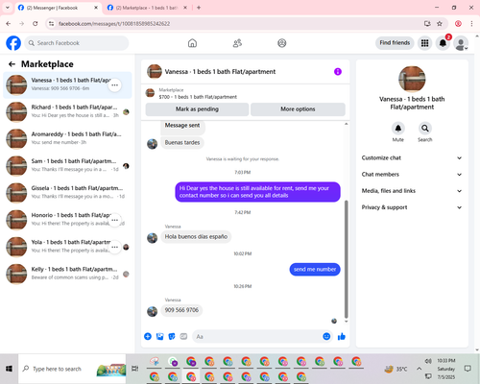Open options for Vanessa conversation row
Image resolution: width=480 pixels, height=384 pixels.
coord(114,85)
